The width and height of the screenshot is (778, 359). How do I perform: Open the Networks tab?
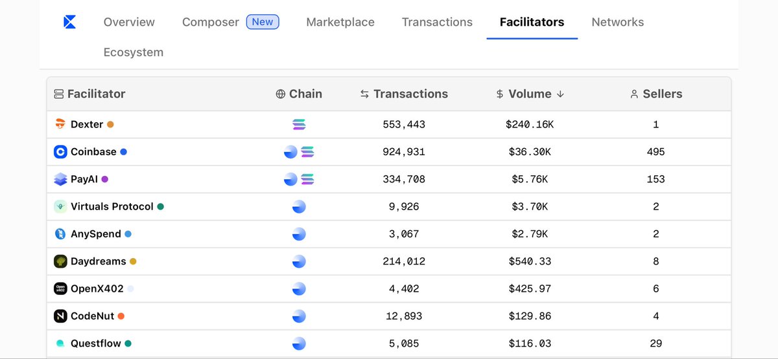pyautogui.click(x=618, y=22)
